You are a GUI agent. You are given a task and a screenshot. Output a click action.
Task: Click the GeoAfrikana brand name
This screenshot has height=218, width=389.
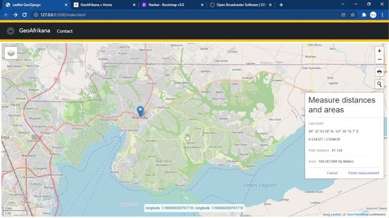(35, 31)
